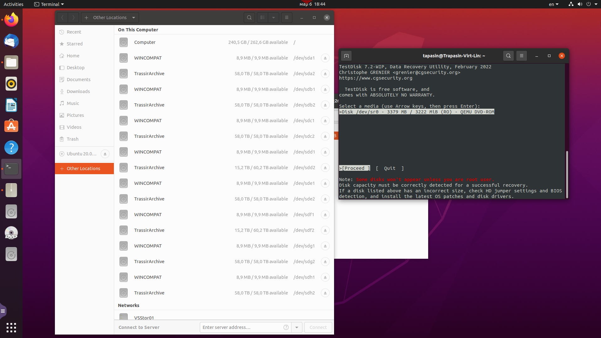Open server address help icon
The width and height of the screenshot is (601, 338).
click(x=286, y=327)
